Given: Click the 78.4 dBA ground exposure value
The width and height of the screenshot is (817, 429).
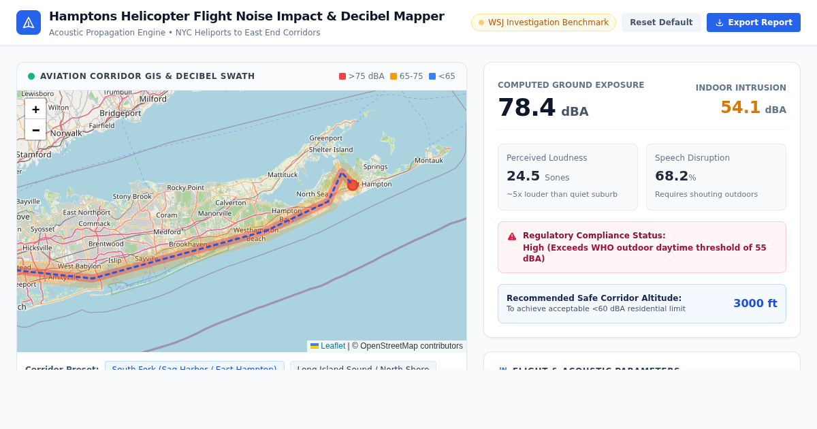Looking at the screenshot, I should coord(543,108).
